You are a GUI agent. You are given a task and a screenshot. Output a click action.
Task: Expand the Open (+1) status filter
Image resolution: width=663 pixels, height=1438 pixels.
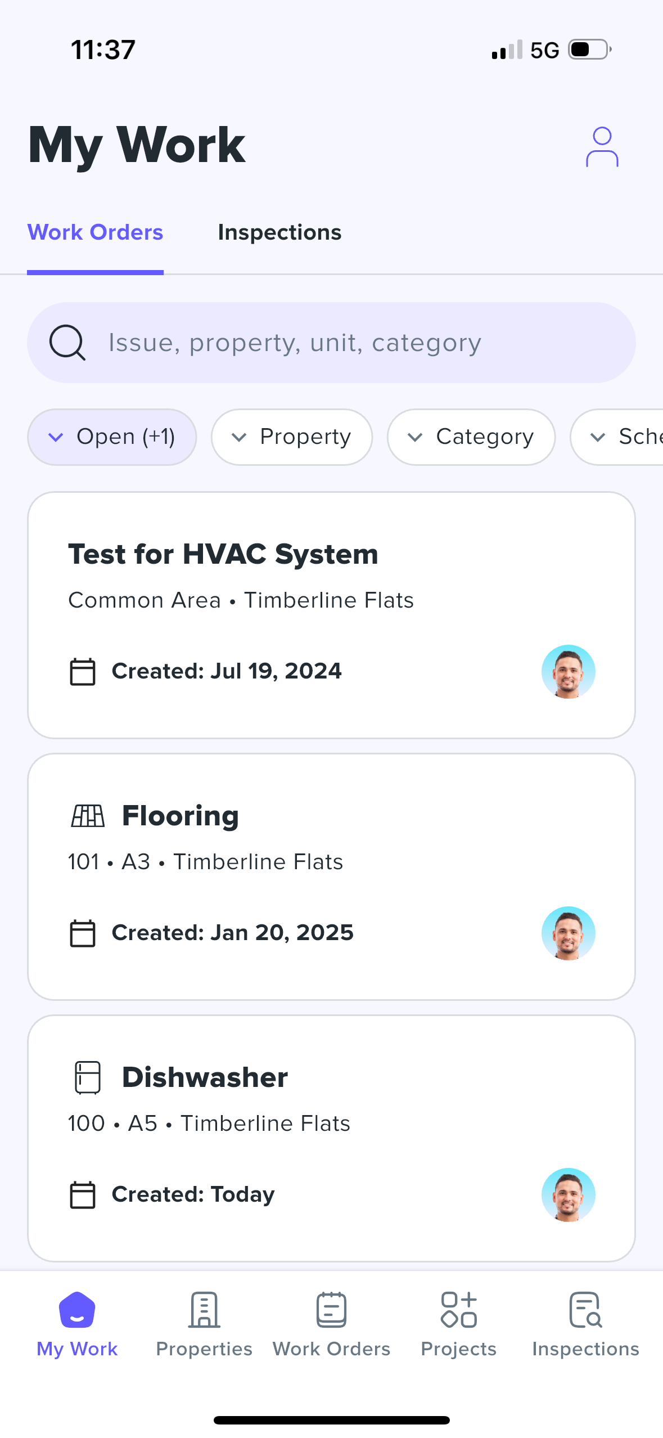coord(112,437)
